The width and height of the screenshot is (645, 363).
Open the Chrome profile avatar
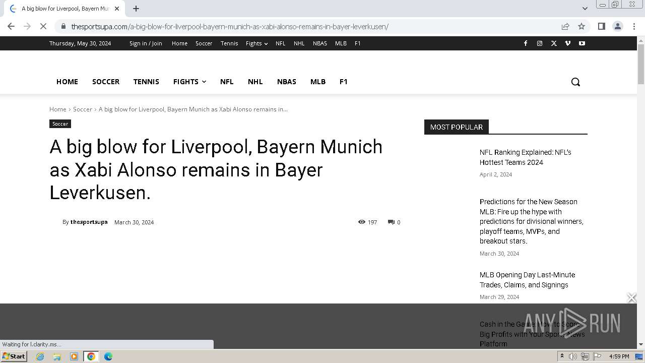point(618,26)
